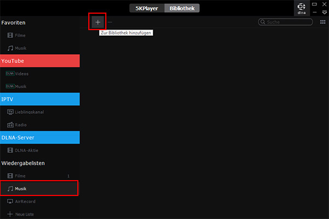329x219 pixels.
Task: Select the DLNA-Server section header
Action: click(40, 137)
